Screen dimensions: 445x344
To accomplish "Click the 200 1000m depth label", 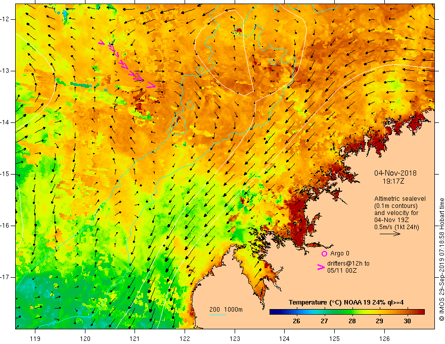I will click(x=226, y=310).
